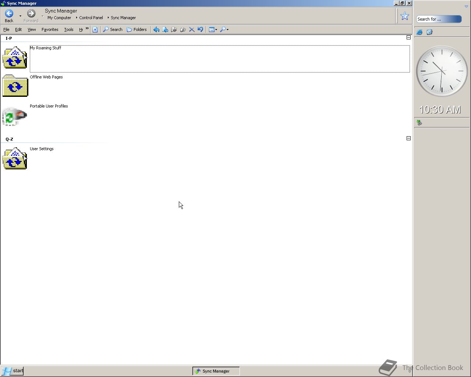Screen dimensions: 471x377
Task: Open the truncated Help menu
Action: [81, 29]
